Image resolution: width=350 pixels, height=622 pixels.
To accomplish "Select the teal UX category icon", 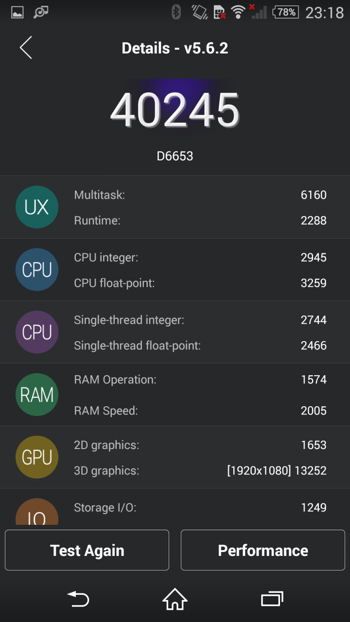I will tap(37, 207).
